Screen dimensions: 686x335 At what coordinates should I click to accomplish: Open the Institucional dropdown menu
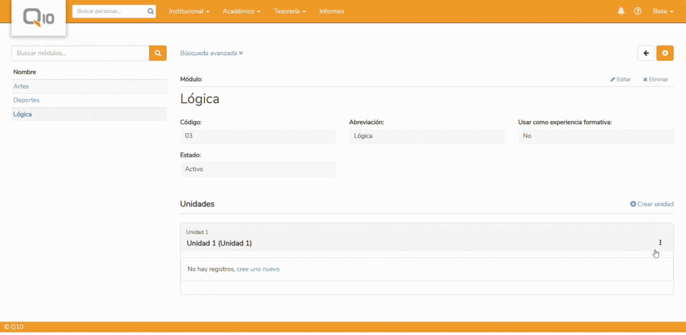click(189, 11)
